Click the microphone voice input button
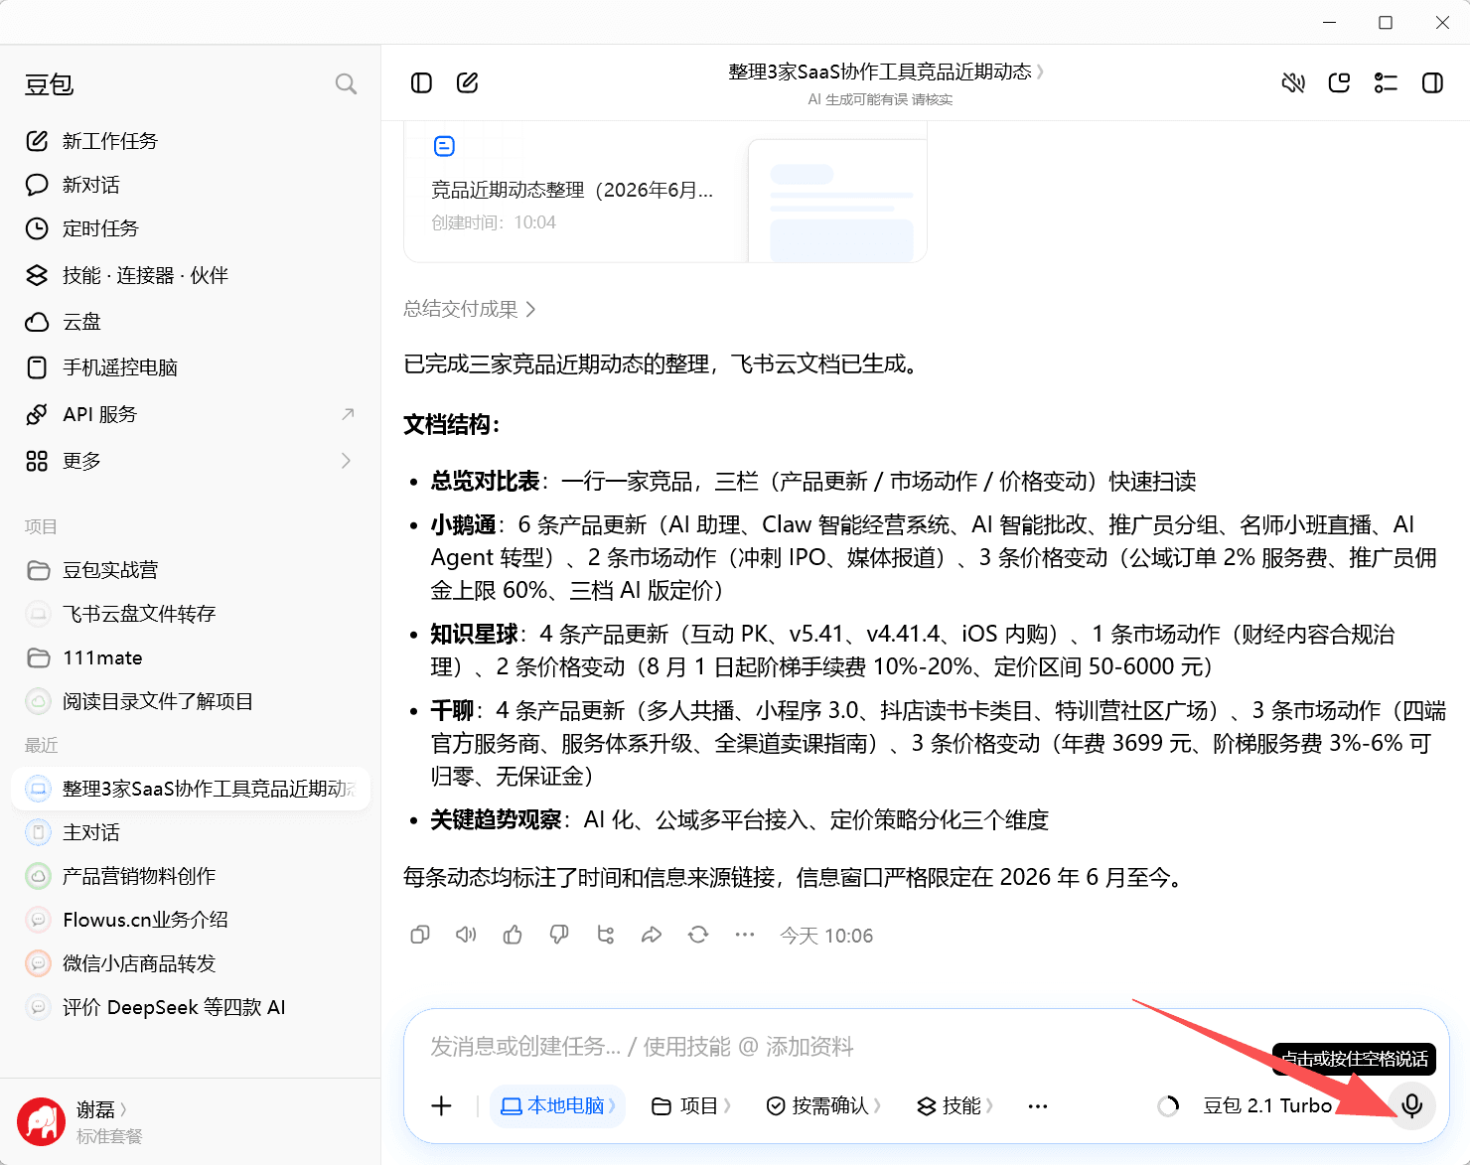 coord(1411,1105)
